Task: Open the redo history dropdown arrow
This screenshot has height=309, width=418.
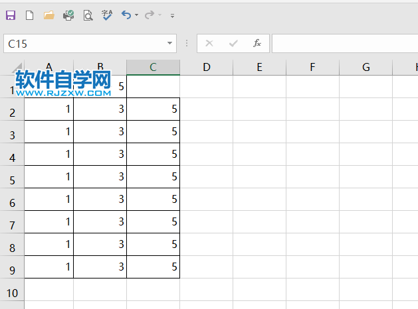Action: click(x=159, y=15)
